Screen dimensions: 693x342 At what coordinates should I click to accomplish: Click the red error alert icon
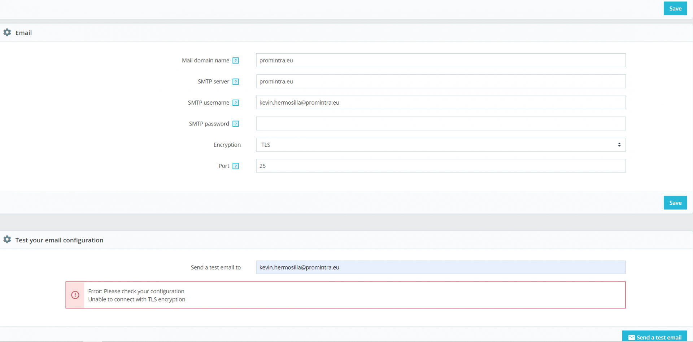75,295
